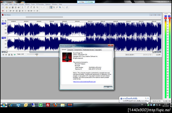Switch to the Computer tab in About dialog
The width and height of the screenshot is (172, 113).
pos(70,50)
